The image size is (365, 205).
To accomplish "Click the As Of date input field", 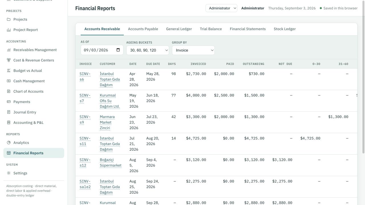I will point(102,50).
